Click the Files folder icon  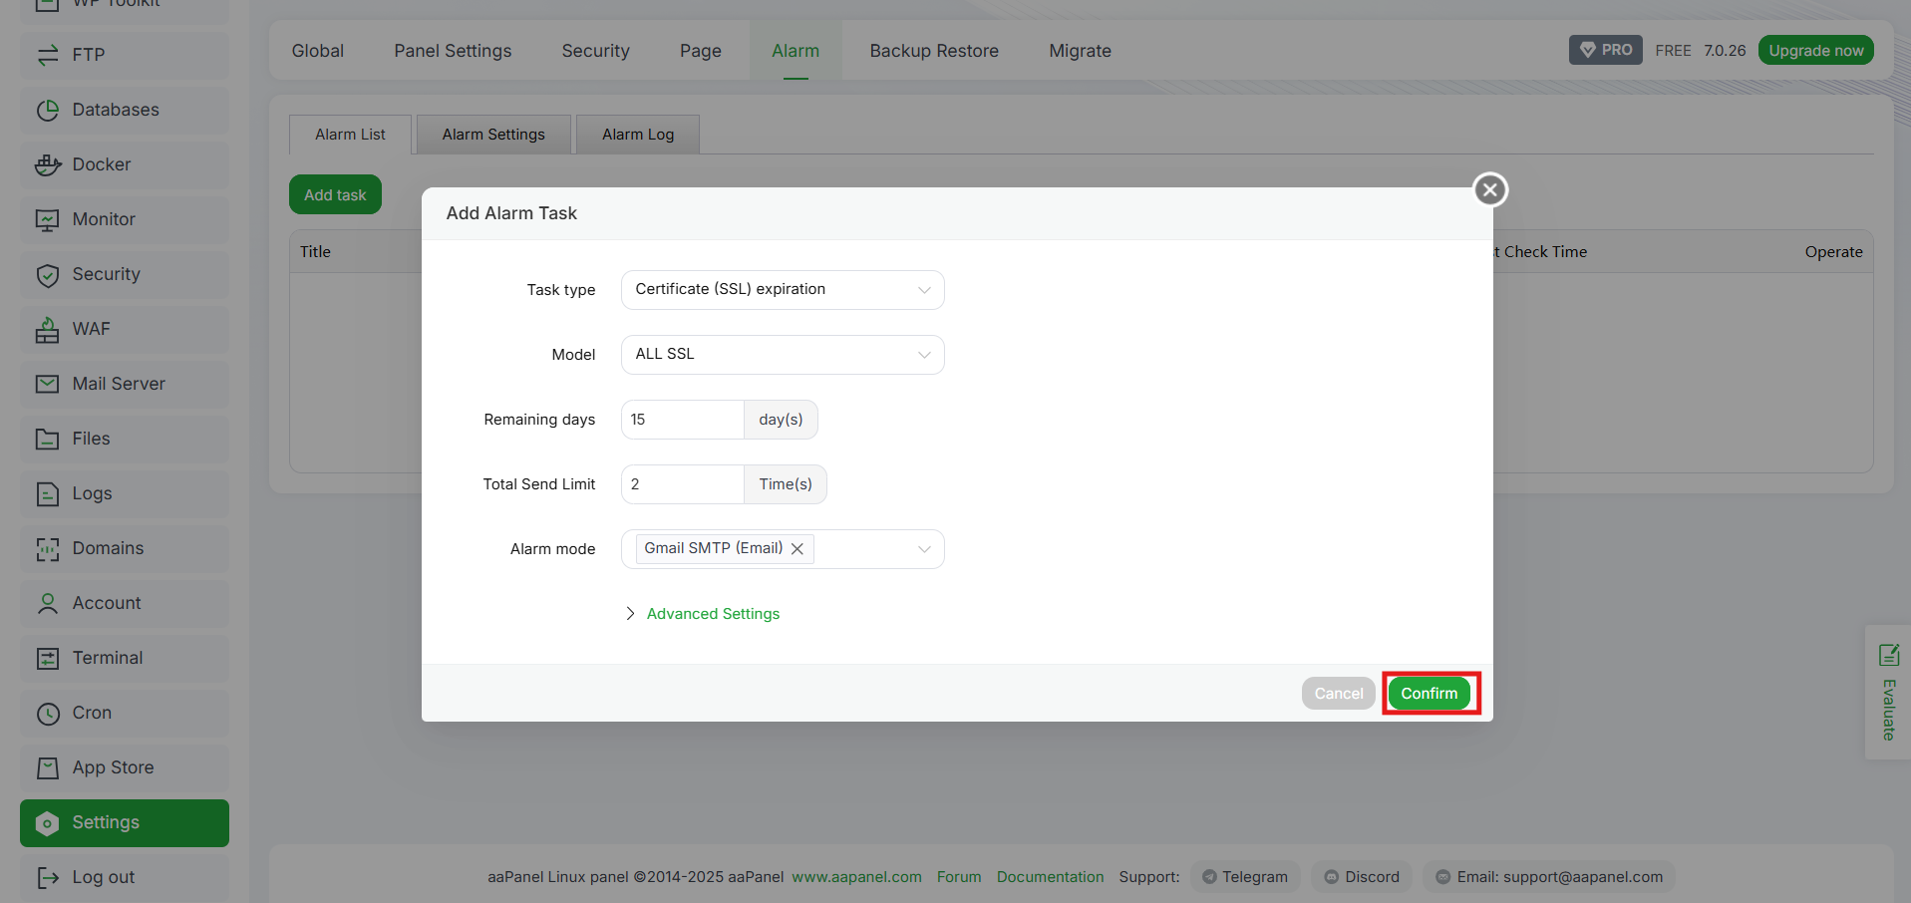[48, 439]
